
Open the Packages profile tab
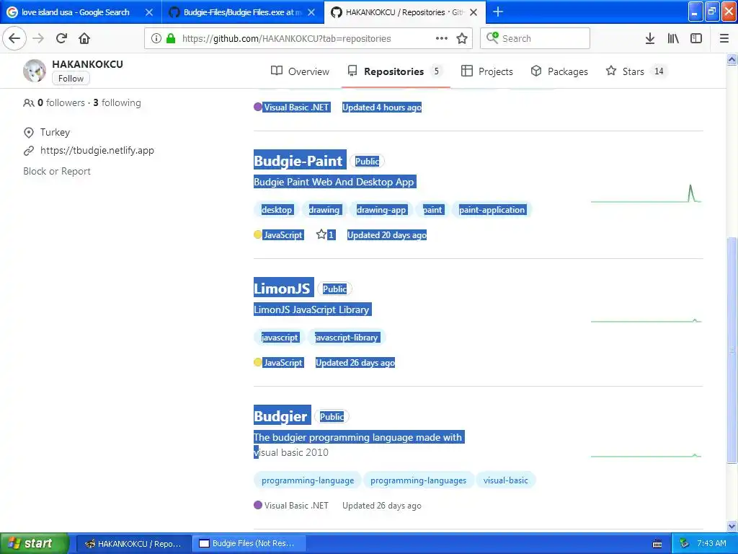click(559, 71)
